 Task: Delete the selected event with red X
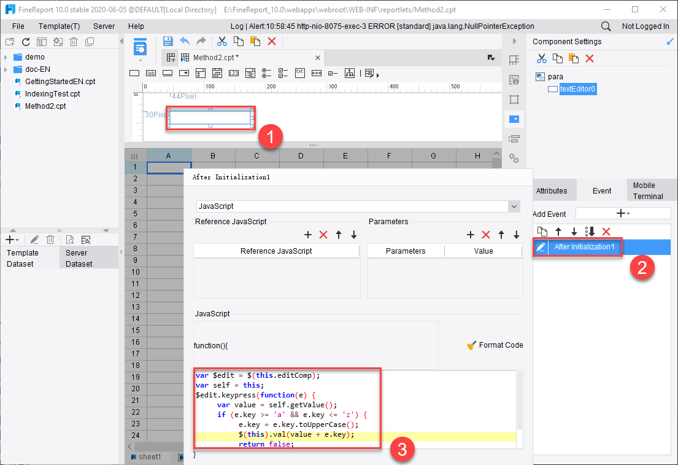606,232
